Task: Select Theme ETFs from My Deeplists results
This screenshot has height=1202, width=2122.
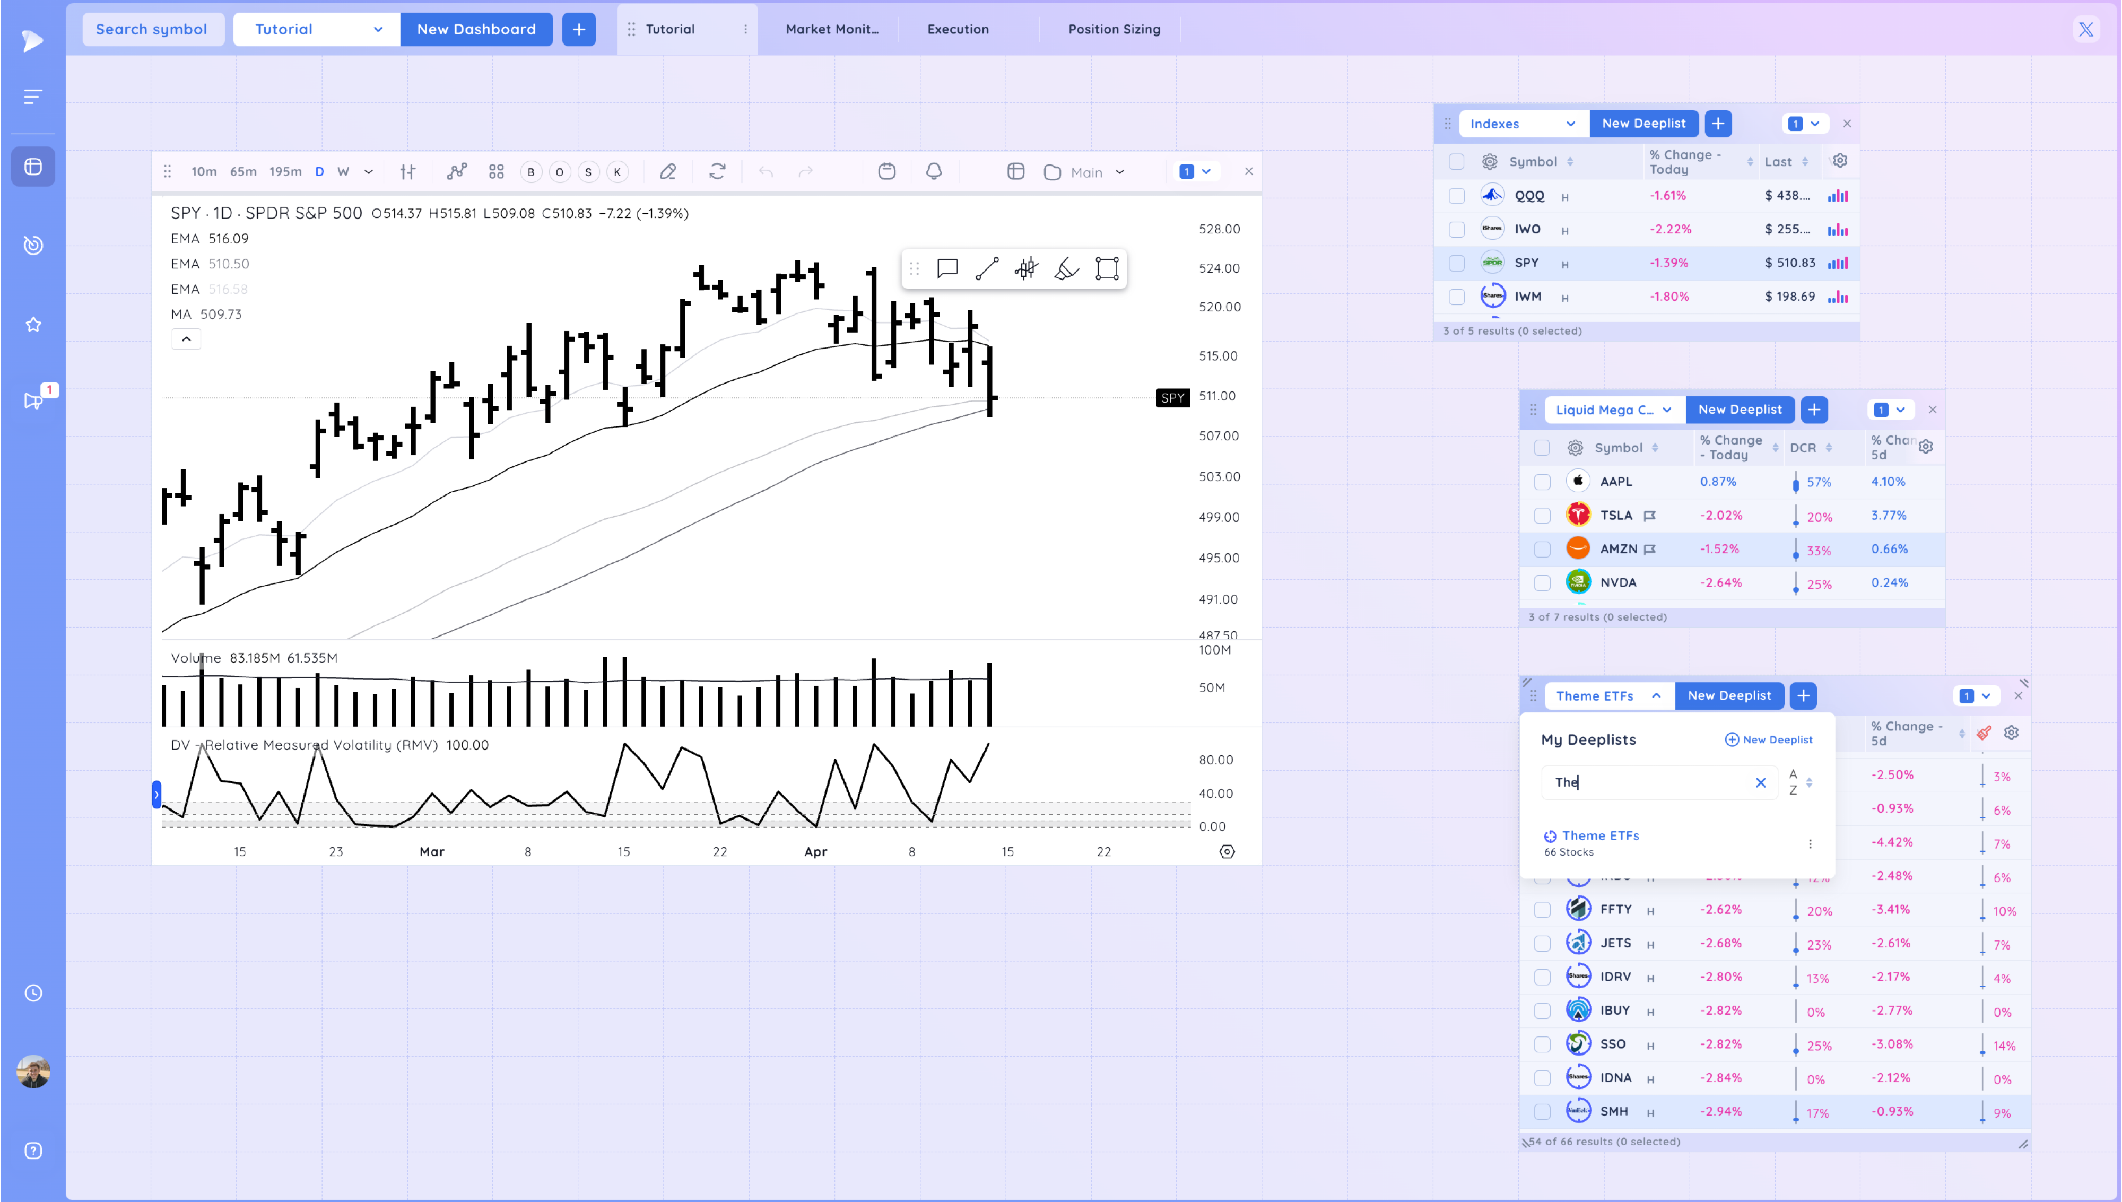Action: point(1599,837)
